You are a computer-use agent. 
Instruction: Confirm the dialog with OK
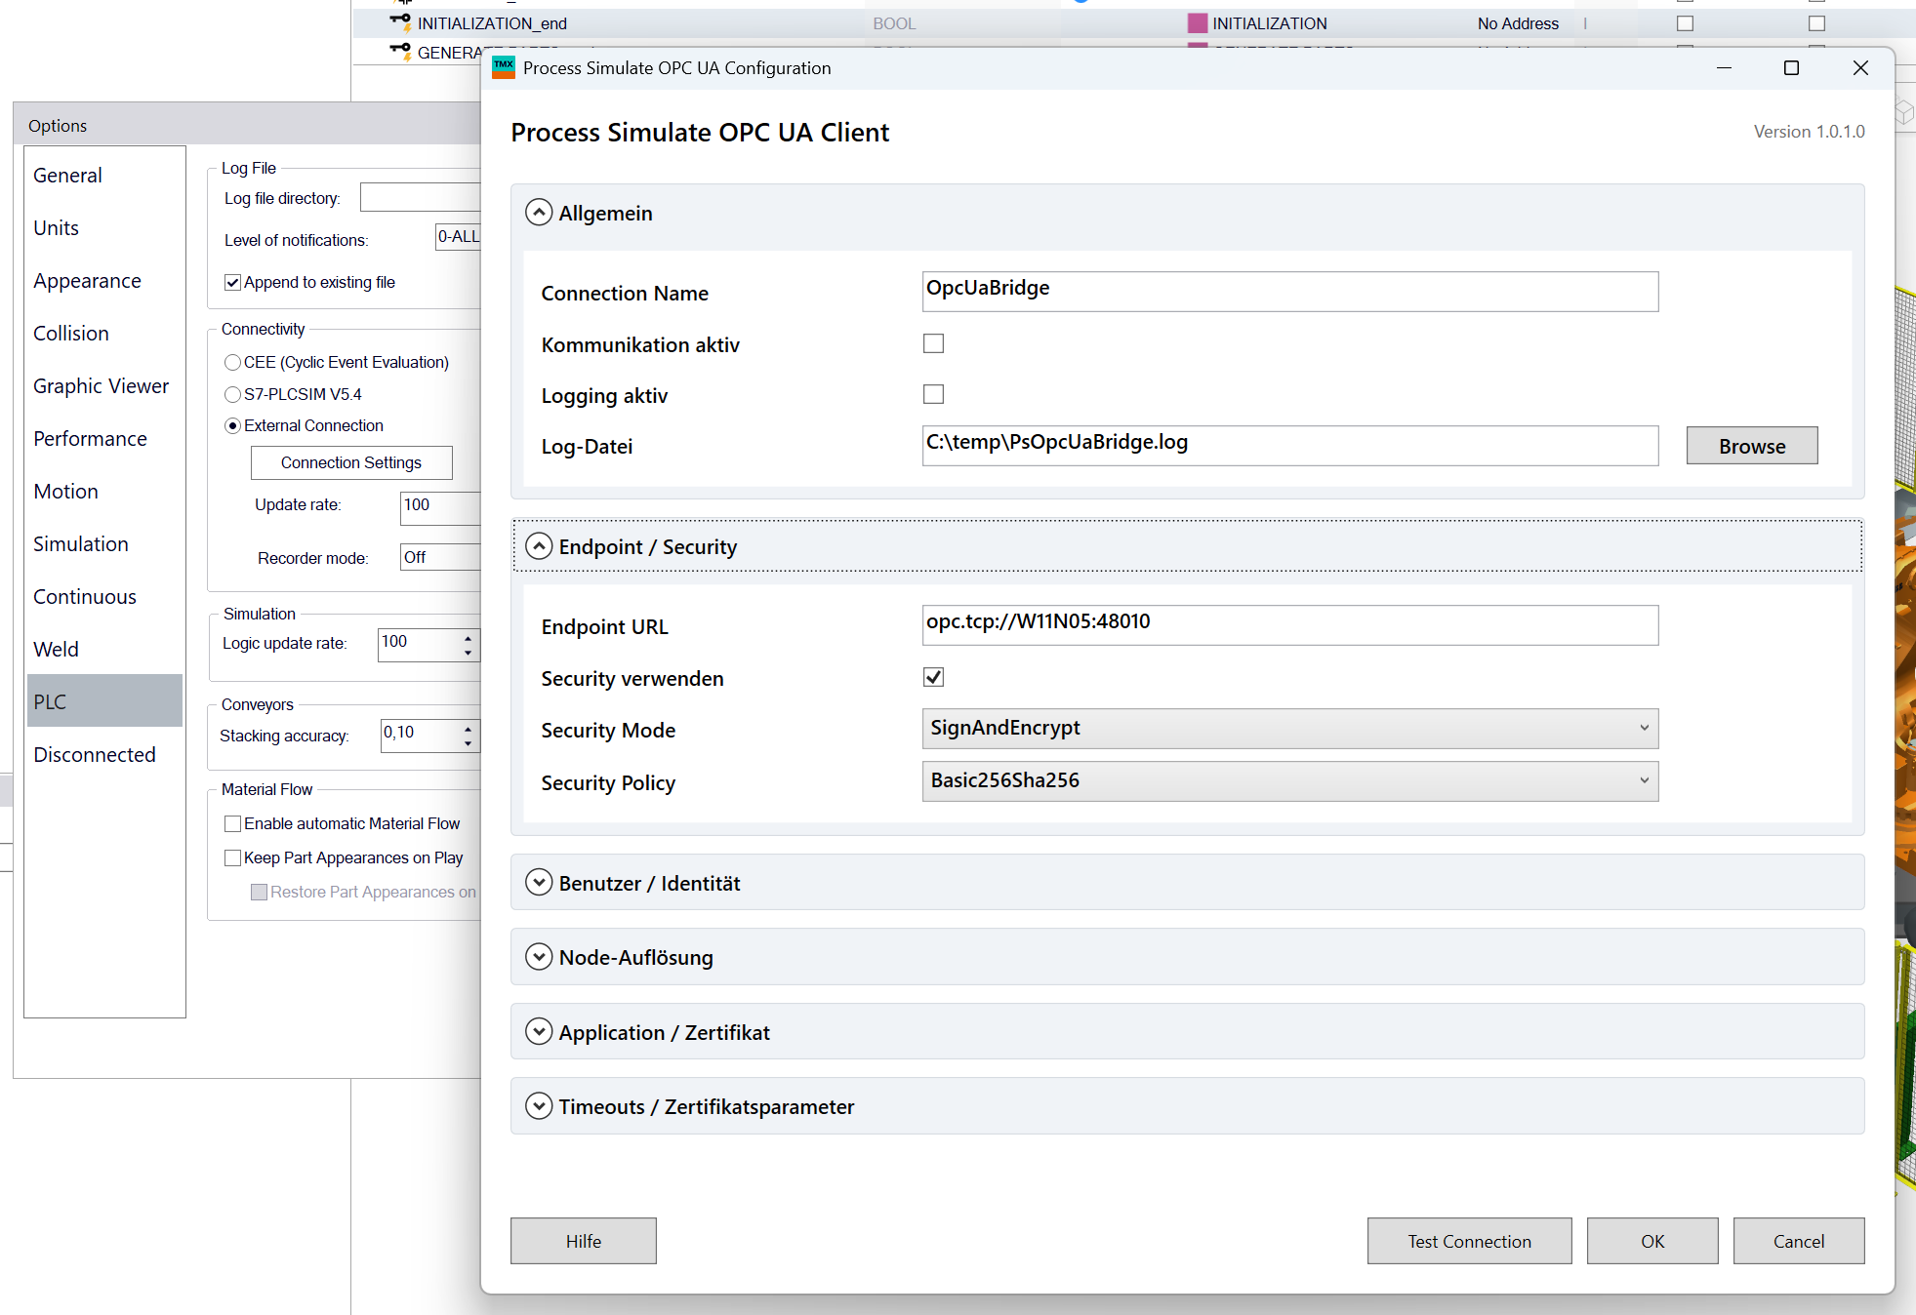[1652, 1241]
